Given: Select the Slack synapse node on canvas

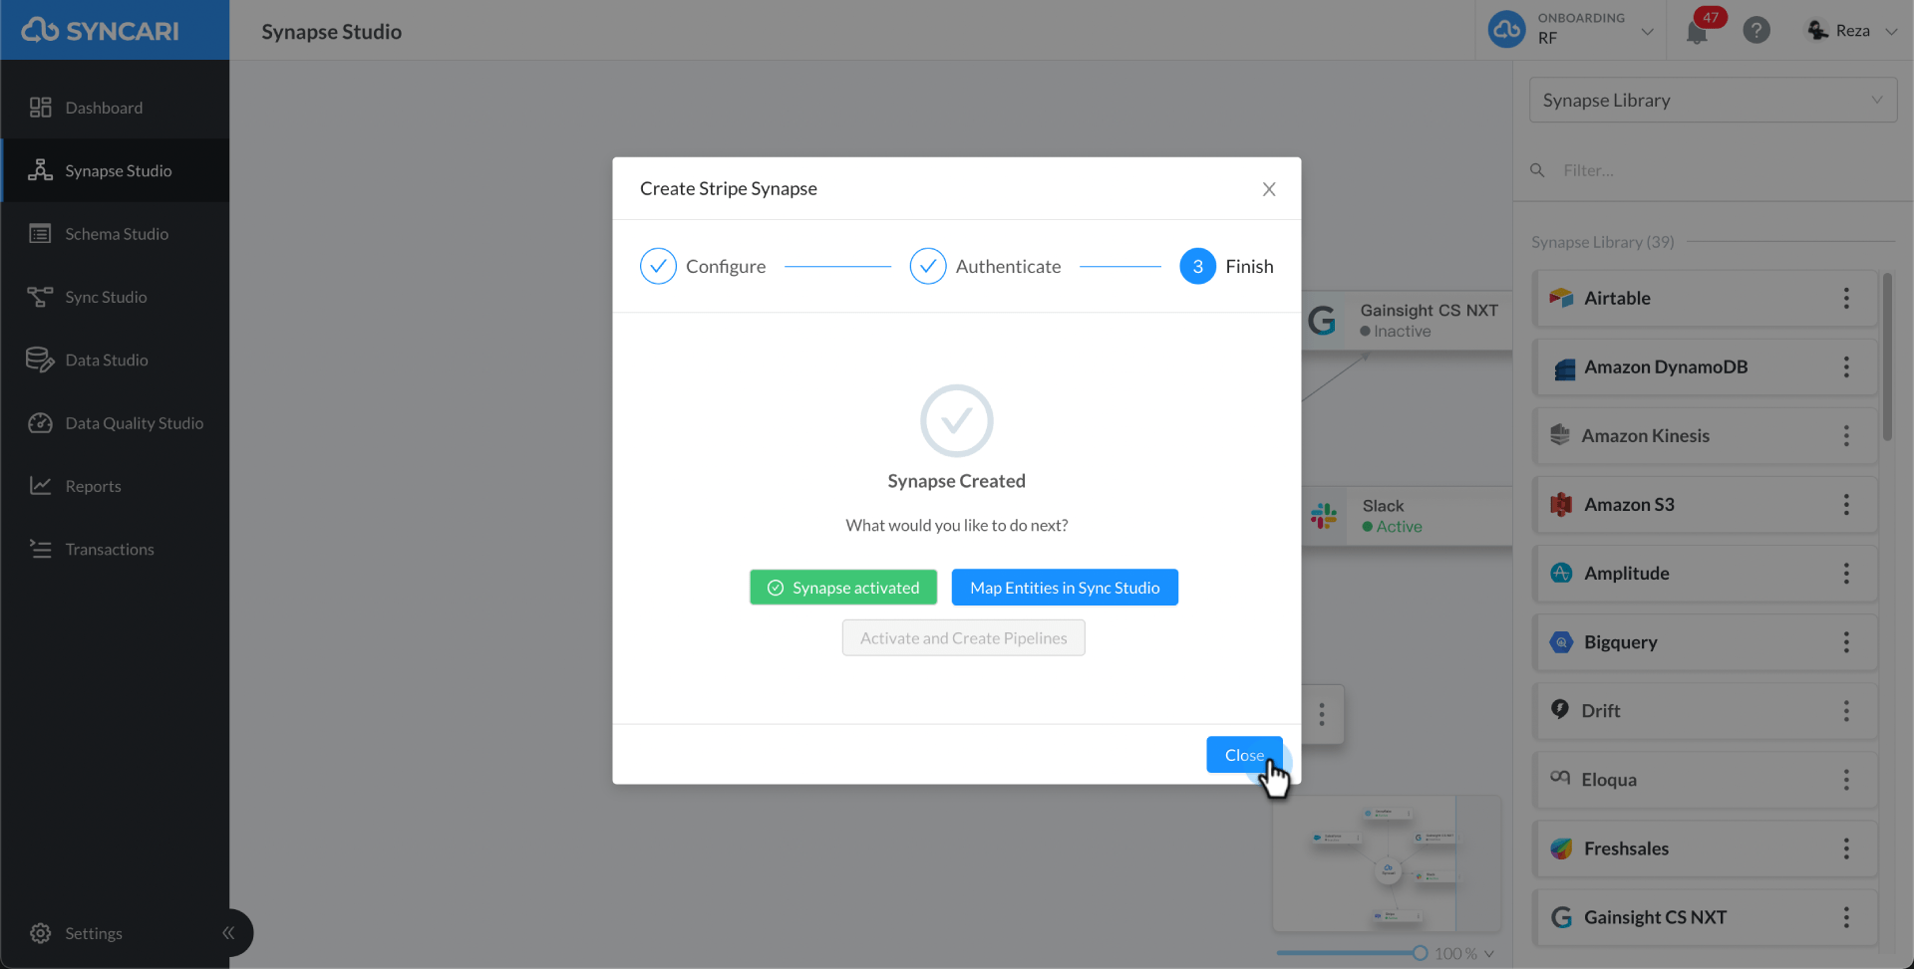Looking at the screenshot, I should [x=1406, y=516].
